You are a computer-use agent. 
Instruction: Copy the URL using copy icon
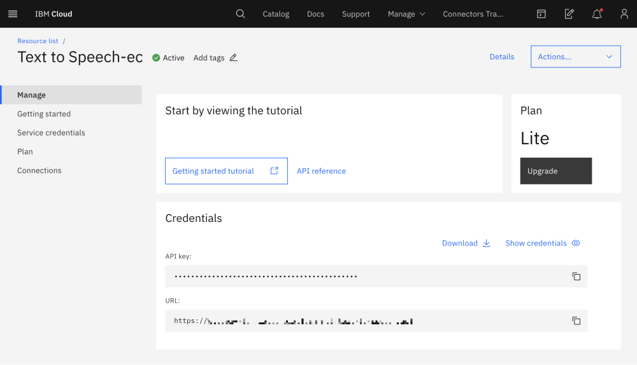576,321
